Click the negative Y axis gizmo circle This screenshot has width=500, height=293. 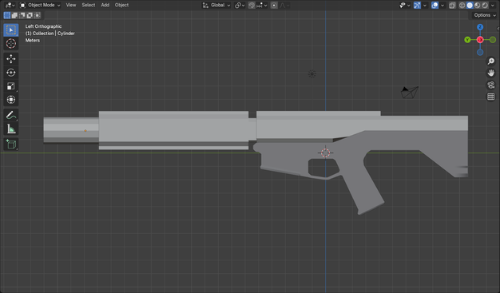coord(493,40)
